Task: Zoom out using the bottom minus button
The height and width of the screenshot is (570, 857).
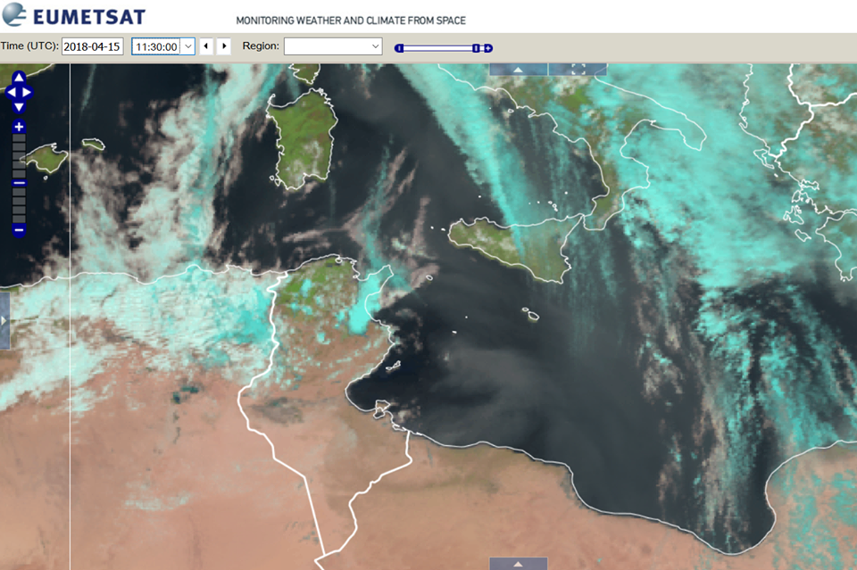Action: 19,231
